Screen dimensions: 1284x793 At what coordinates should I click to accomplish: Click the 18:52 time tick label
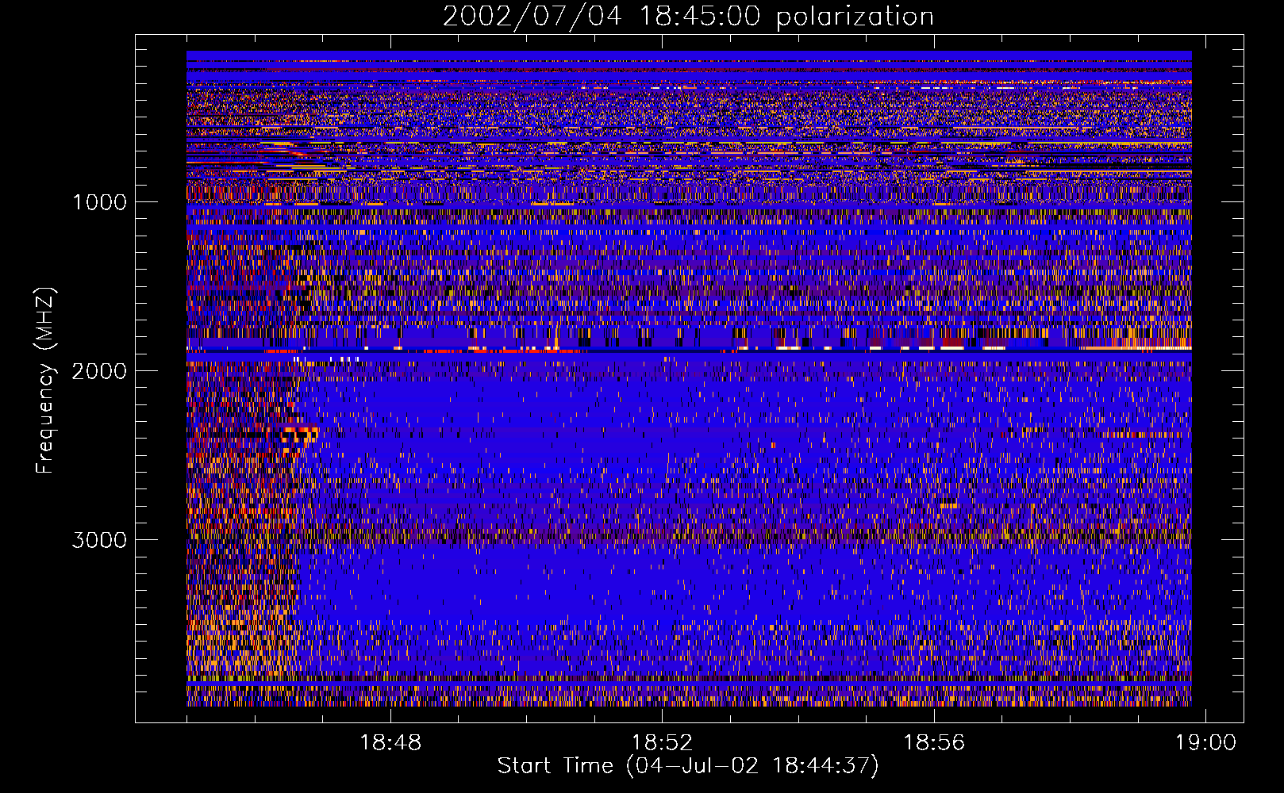(662, 742)
